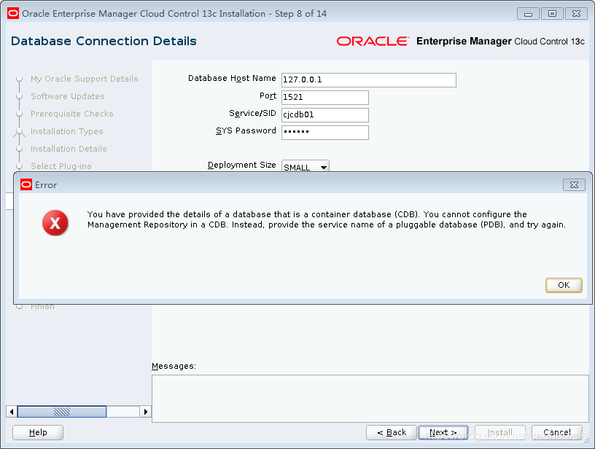The height and width of the screenshot is (449, 595).
Task: Click inside the Messages text area
Action: (x=370, y=399)
